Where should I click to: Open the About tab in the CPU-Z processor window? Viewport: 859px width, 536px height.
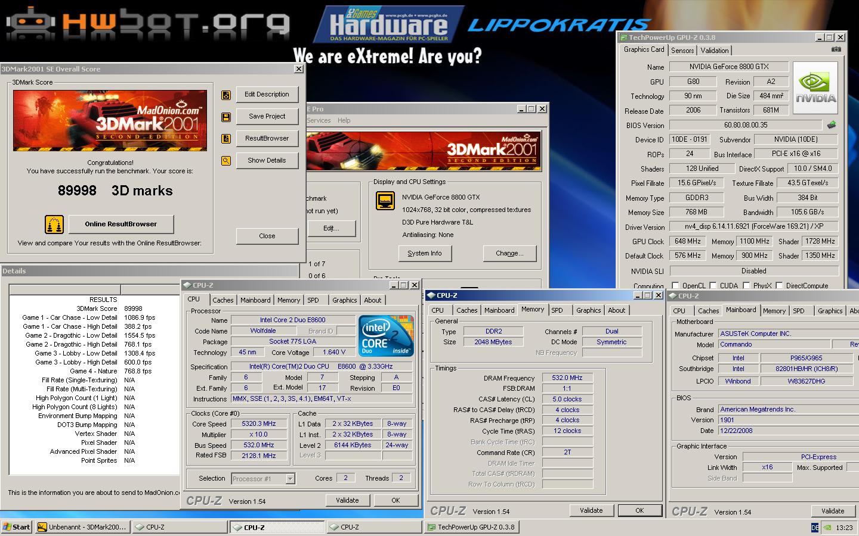click(x=373, y=300)
